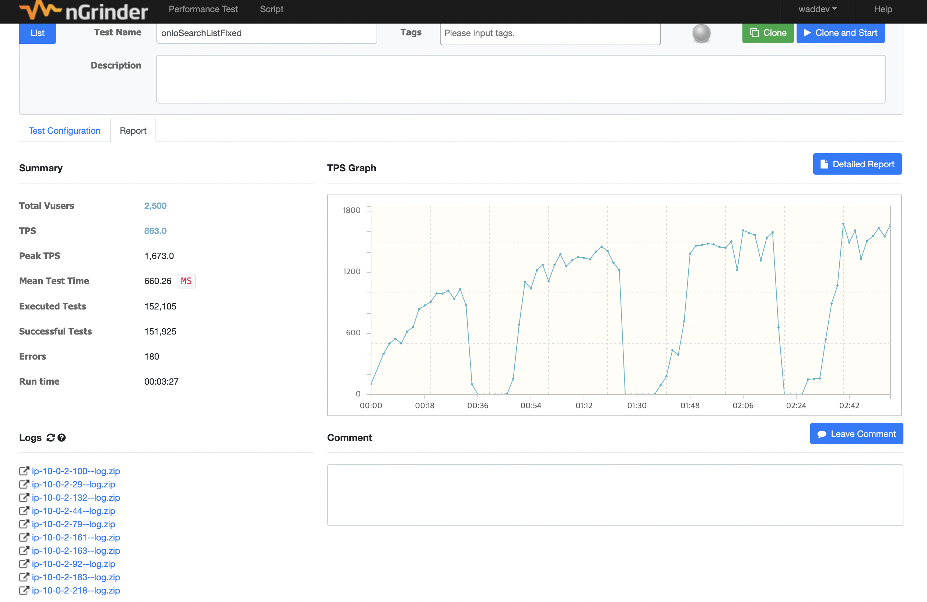Image resolution: width=927 pixels, height=602 pixels.
Task: Click external link icon for ip-10-0-2-218 log
Action: [x=24, y=590]
